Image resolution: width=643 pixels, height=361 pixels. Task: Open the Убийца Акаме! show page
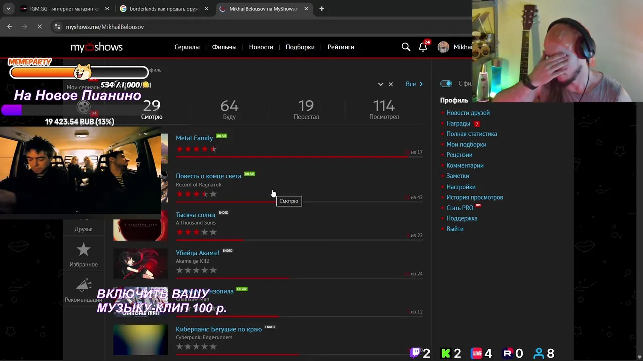197,253
